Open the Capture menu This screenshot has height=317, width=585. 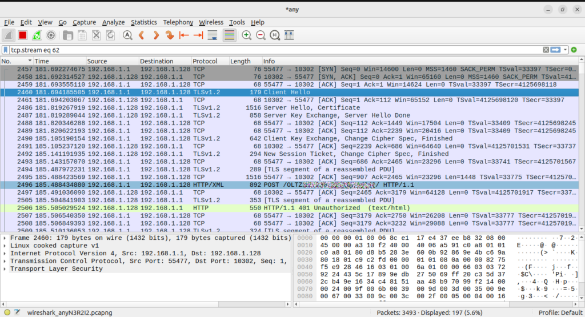(x=84, y=22)
